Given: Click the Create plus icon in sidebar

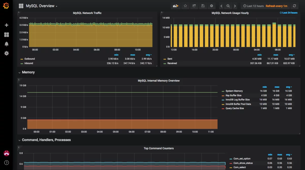Looking at the screenshot, I should tap(7, 25).
